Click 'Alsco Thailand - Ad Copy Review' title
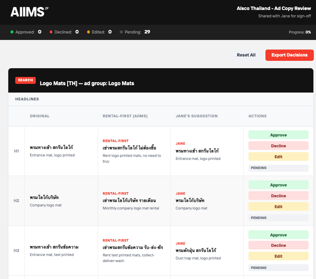 point(274,8)
